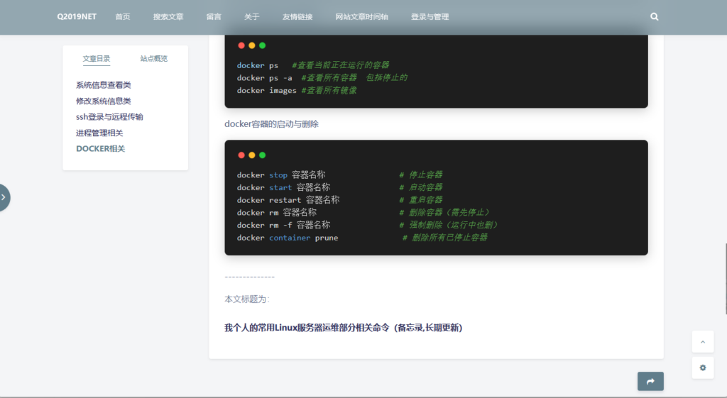Click red dot on second code block
The height and width of the screenshot is (398, 727).
click(241, 155)
